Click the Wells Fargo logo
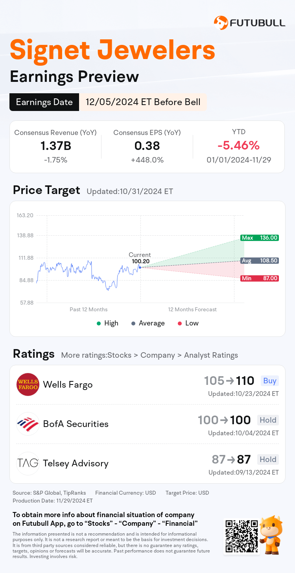 coord(28,384)
